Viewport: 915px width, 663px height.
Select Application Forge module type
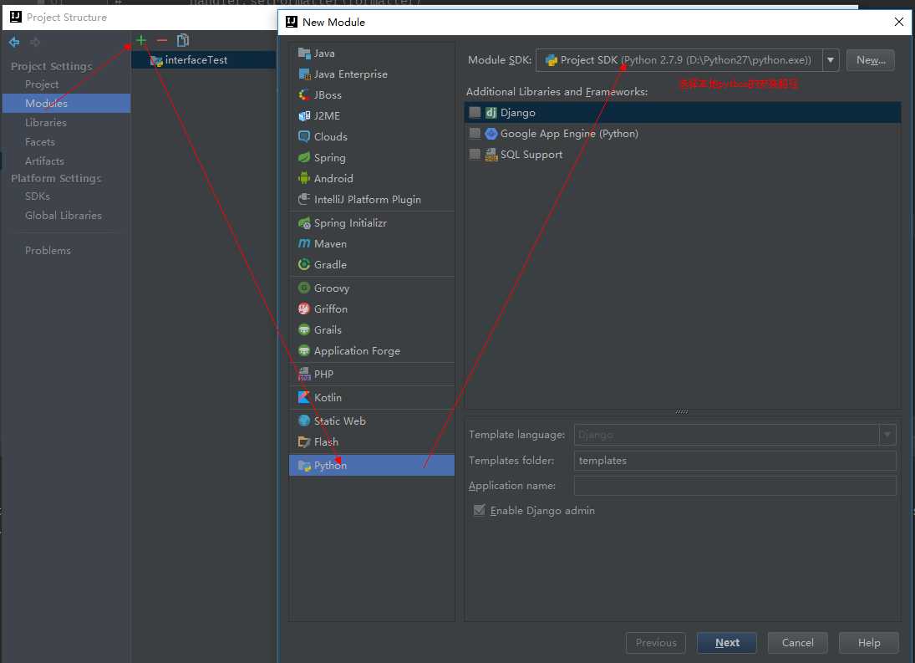tap(372, 351)
